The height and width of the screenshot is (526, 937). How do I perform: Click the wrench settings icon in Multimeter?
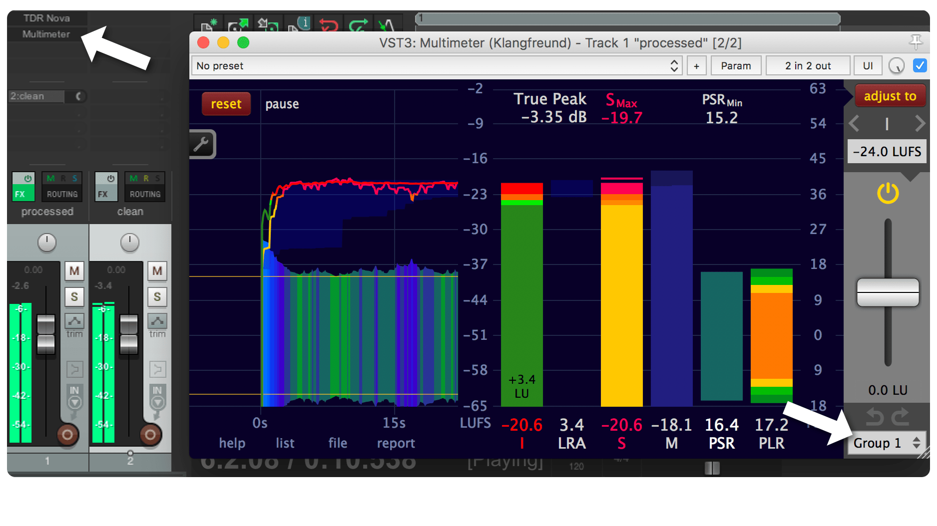(201, 144)
